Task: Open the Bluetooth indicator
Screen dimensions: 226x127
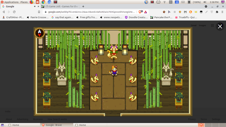Action: click(177, 2)
